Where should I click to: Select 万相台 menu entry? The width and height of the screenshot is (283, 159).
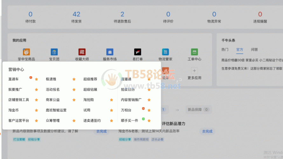point(126,110)
